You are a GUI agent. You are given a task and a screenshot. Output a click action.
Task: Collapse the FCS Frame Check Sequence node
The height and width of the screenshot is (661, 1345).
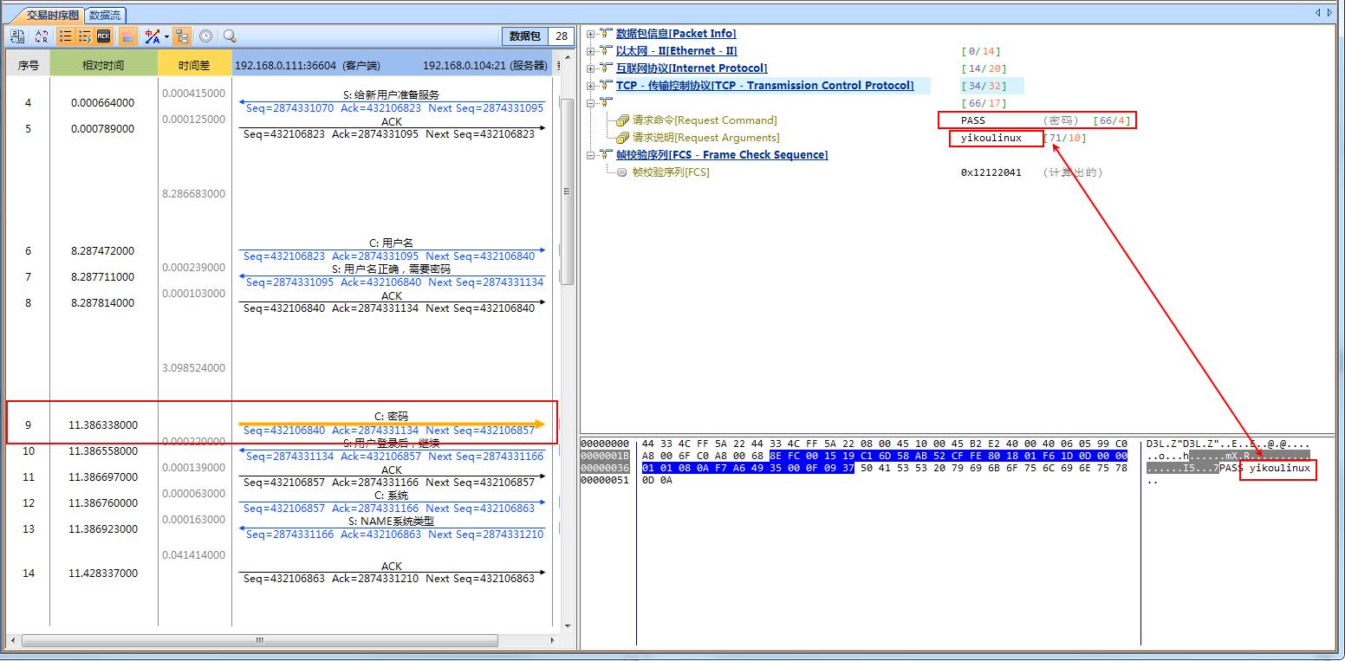591,155
